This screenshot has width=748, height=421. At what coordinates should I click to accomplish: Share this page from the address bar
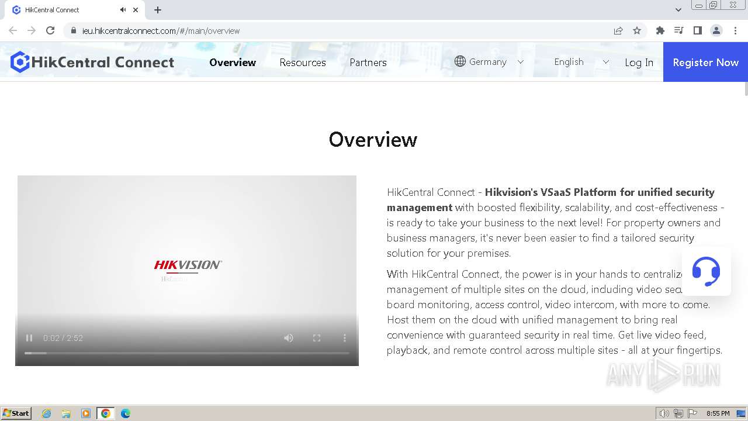pos(618,30)
